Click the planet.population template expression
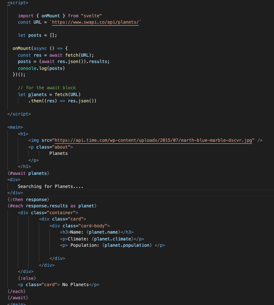Viewport: 274px width, 305px height. [127, 245]
